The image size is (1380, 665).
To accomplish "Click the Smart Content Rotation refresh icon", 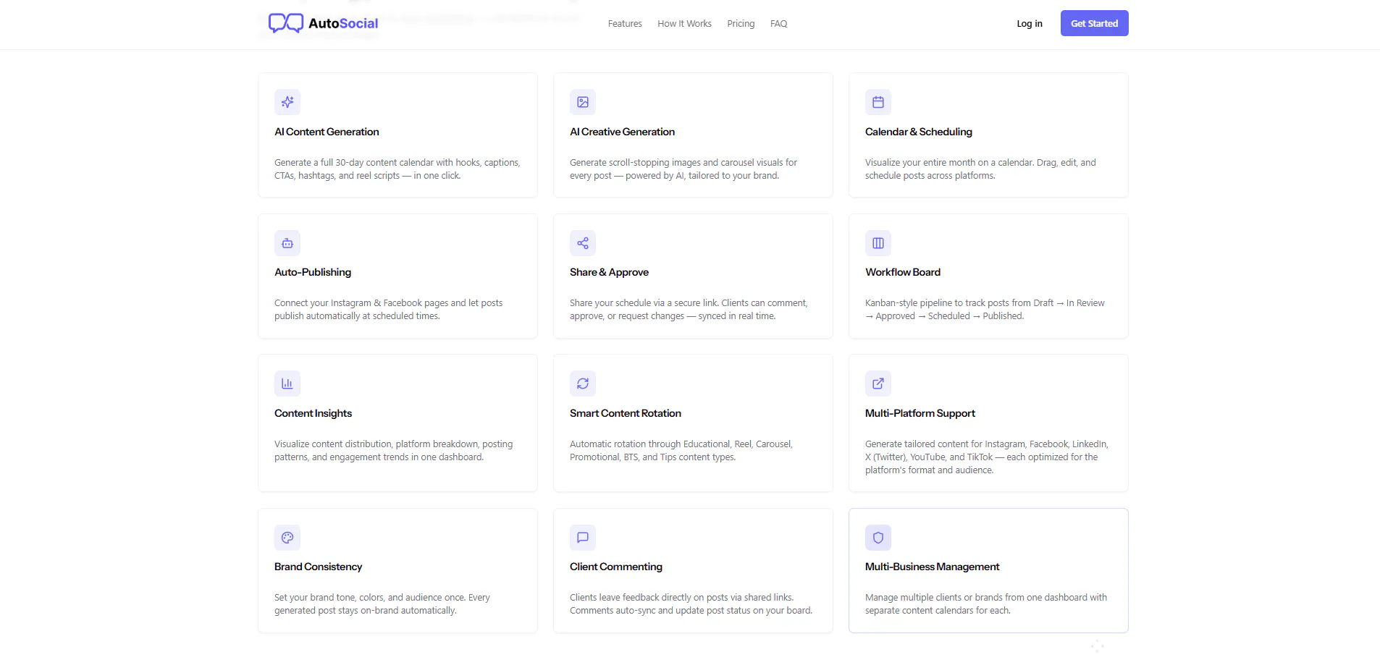I will [x=583, y=384].
